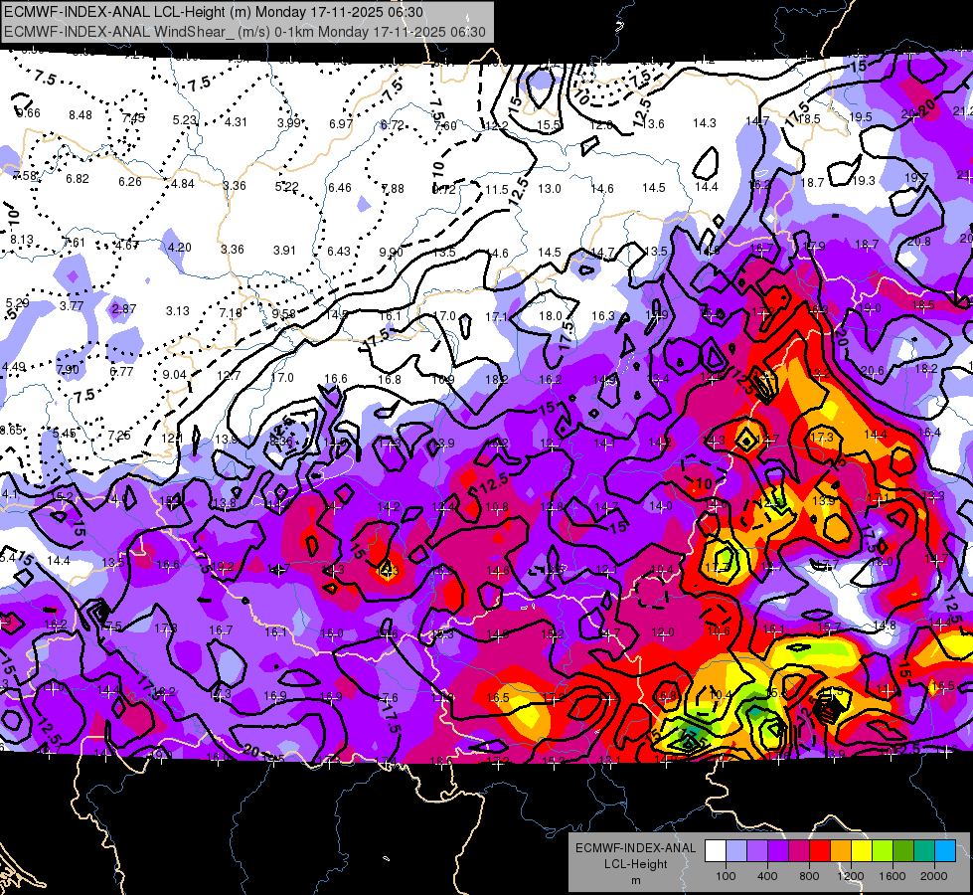Viewport: 973px width, 895px height.
Task: Click the wind shear value '6.82'
Action: click(78, 179)
